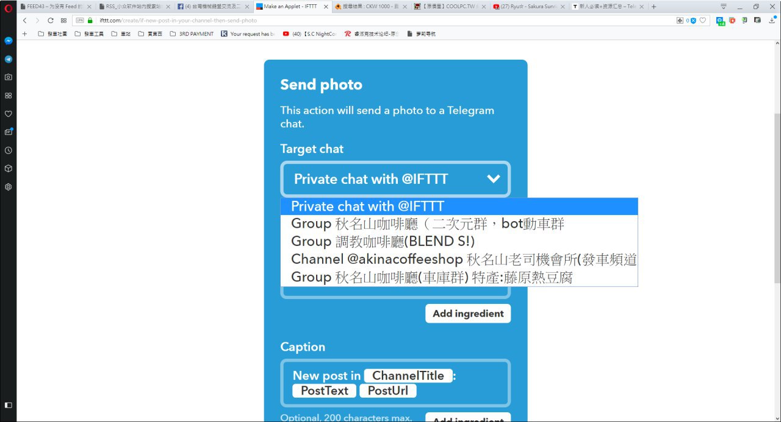Open bookmarks heart icon in sidebar
Screen dimensions: 781x422
coord(8,114)
